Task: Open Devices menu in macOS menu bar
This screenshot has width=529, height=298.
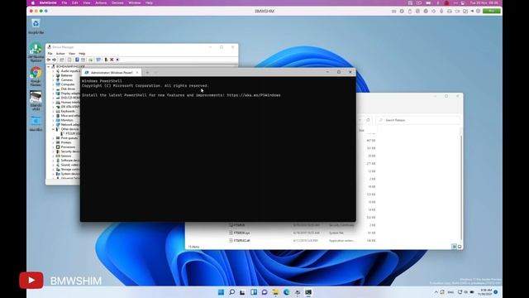Action: pos(117,2)
